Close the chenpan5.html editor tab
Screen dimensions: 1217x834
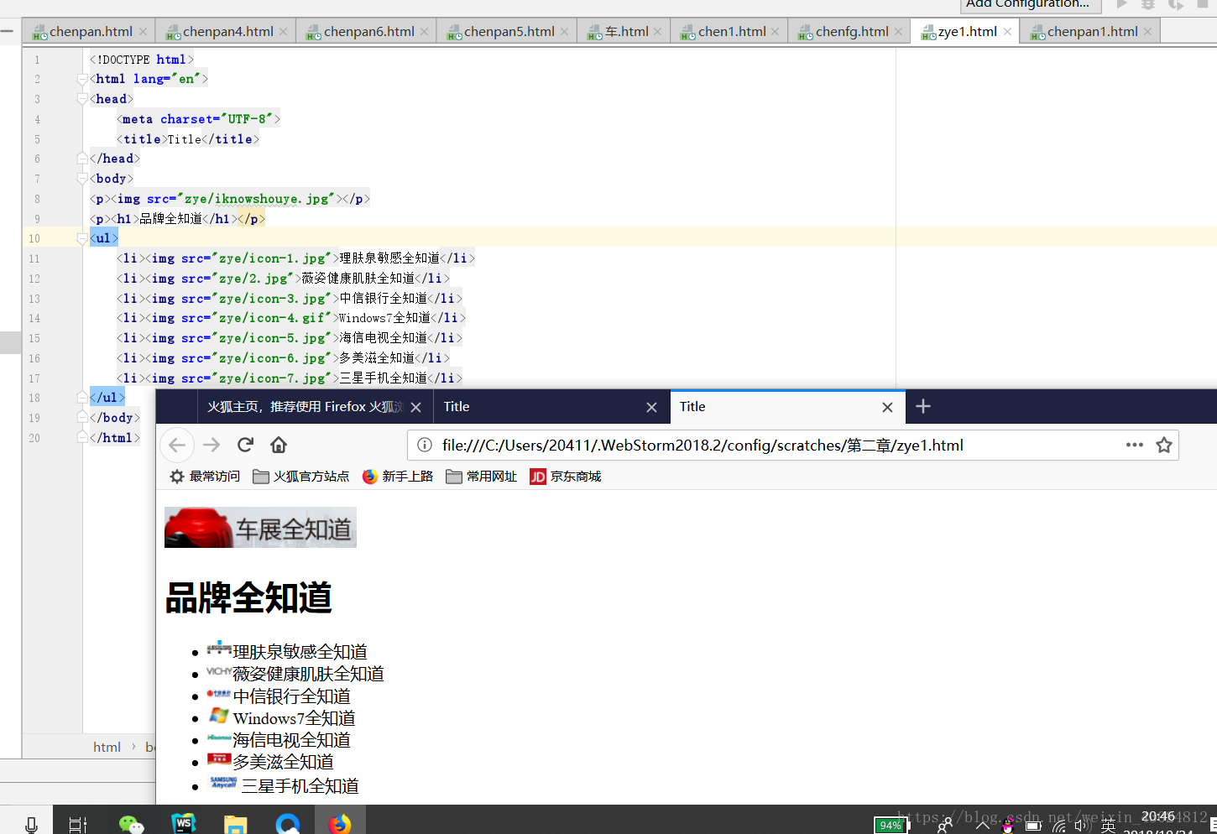(x=564, y=32)
